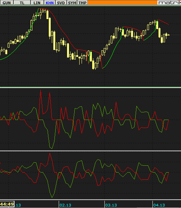Select the 04.13 date axis label
181x208 pixels.
pos(159,205)
